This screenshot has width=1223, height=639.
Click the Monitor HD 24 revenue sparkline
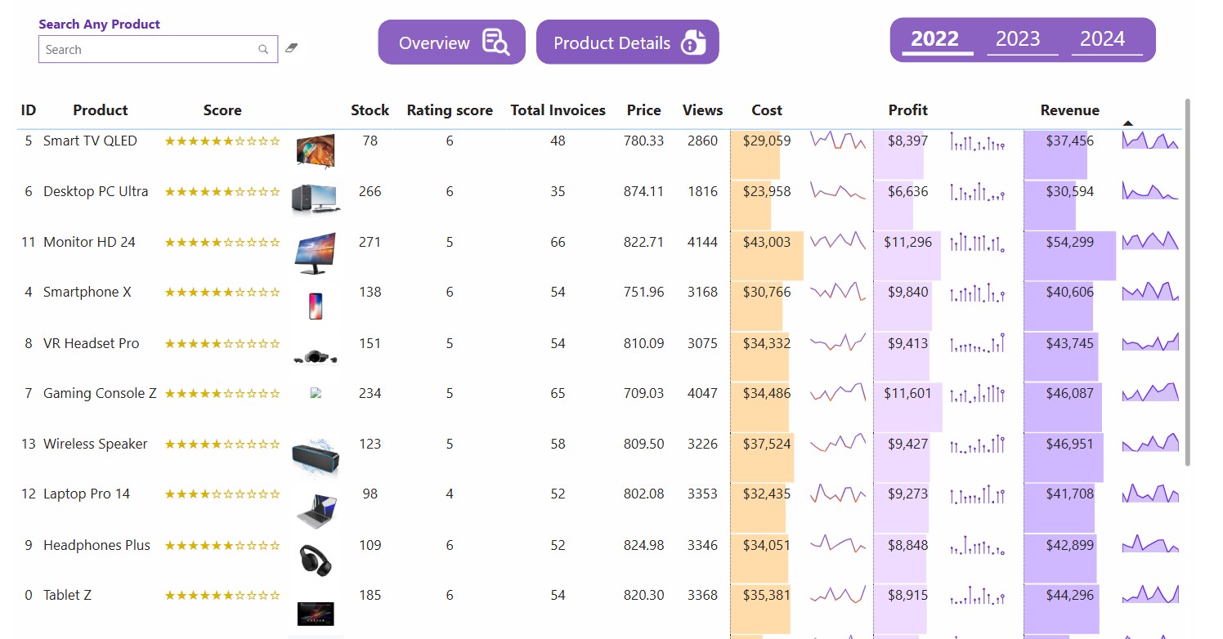click(x=1150, y=243)
